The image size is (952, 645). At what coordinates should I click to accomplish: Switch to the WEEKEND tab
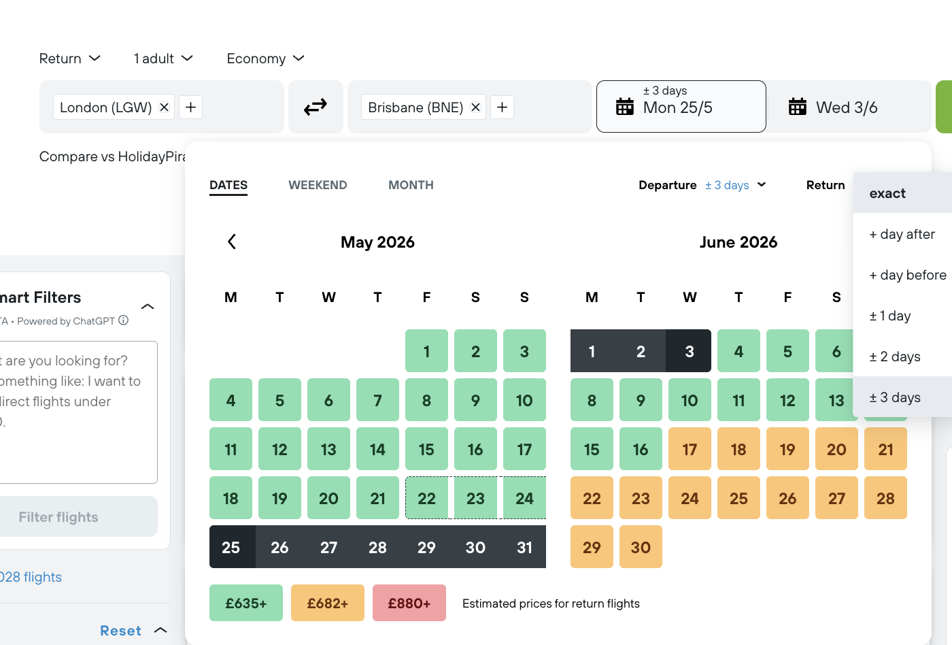tap(318, 185)
